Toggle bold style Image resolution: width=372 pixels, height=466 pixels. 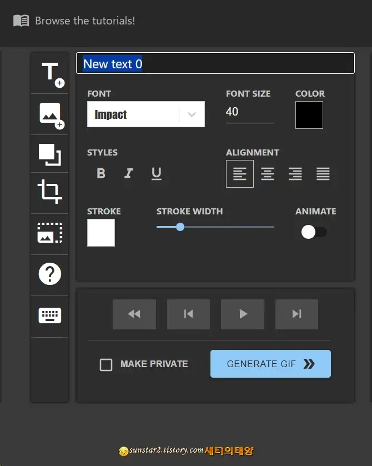click(101, 173)
